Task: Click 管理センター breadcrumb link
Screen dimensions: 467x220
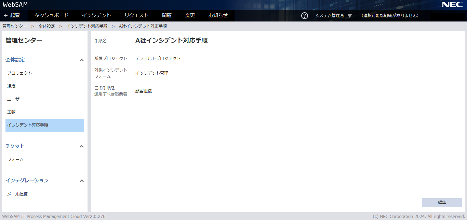Action: 15,26
